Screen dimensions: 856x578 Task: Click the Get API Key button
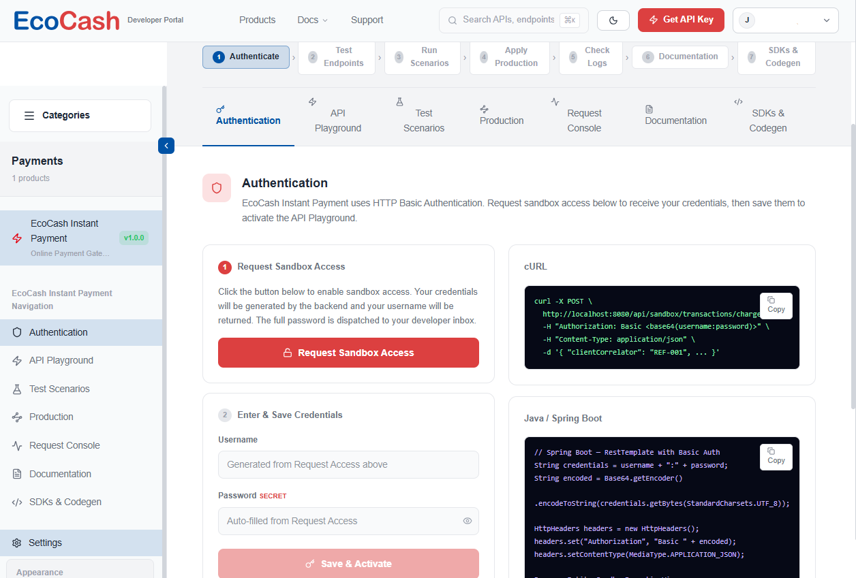[x=681, y=20]
